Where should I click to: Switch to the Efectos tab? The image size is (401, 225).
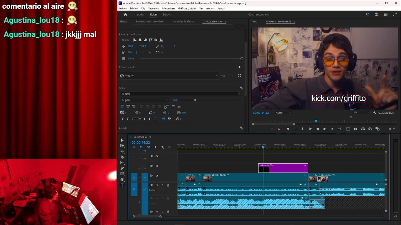(123, 22)
